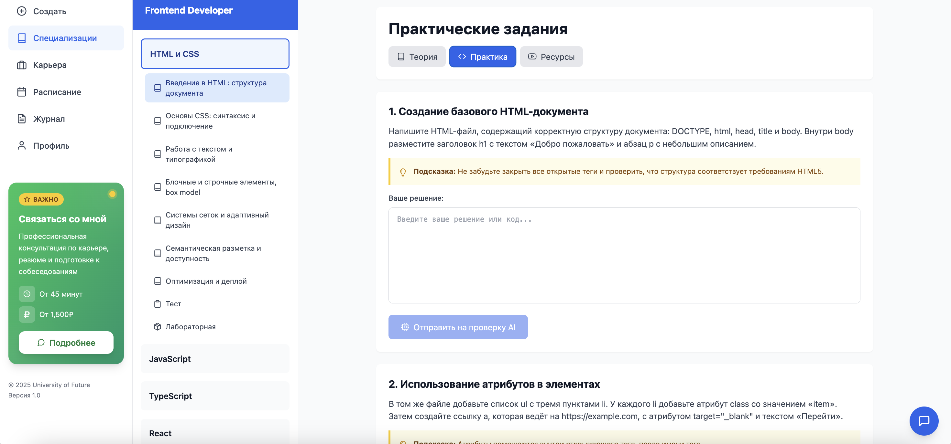Image resolution: width=951 pixels, height=444 pixels.
Task: Click the clock icon next to От 45 минут
Action: [x=27, y=294]
